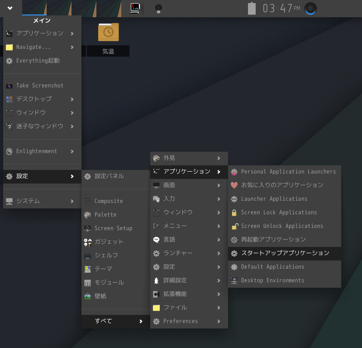
Task: Click the folder icon beside Navigate...
Action: click(9, 47)
